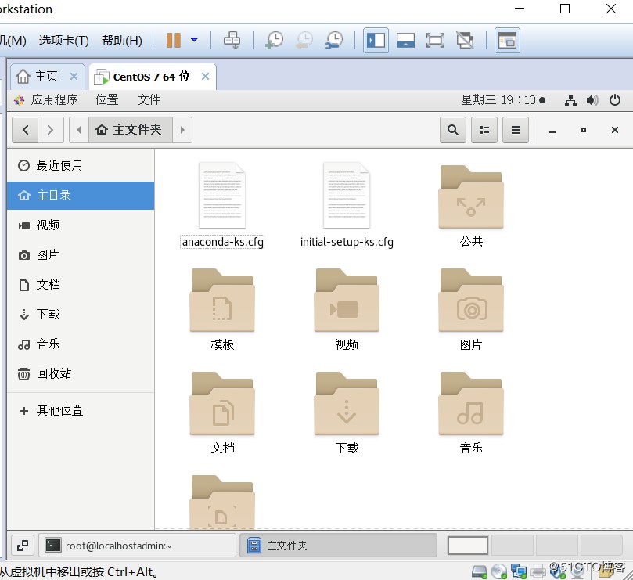Open the 文件 menu in GNOME bar
633x580 pixels.
(149, 99)
